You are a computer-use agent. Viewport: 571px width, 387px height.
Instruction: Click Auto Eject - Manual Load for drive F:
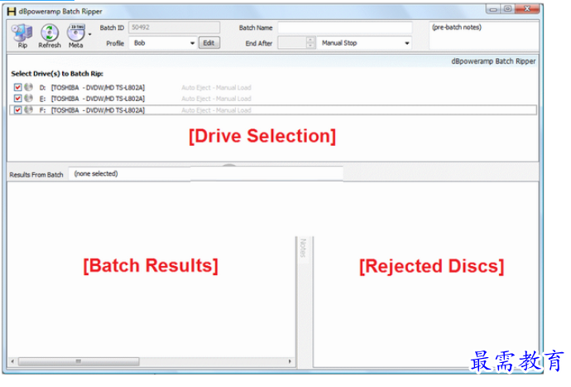pos(216,109)
